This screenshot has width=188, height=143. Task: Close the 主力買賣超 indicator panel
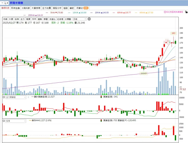point(4,97)
